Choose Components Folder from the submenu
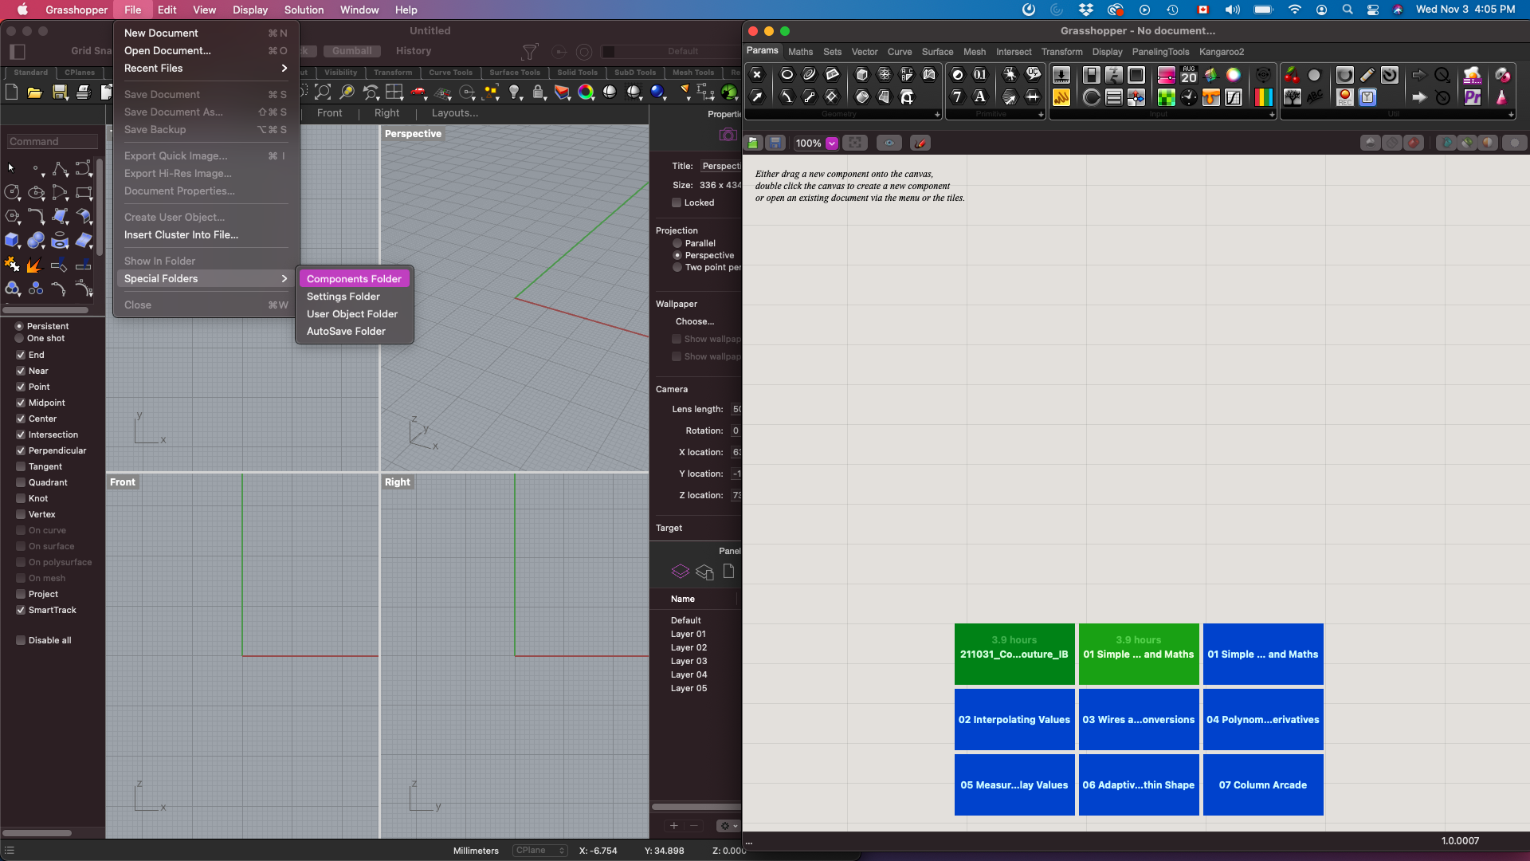The height and width of the screenshot is (861, 1530). pyautogui.click(x=354, y=279)
